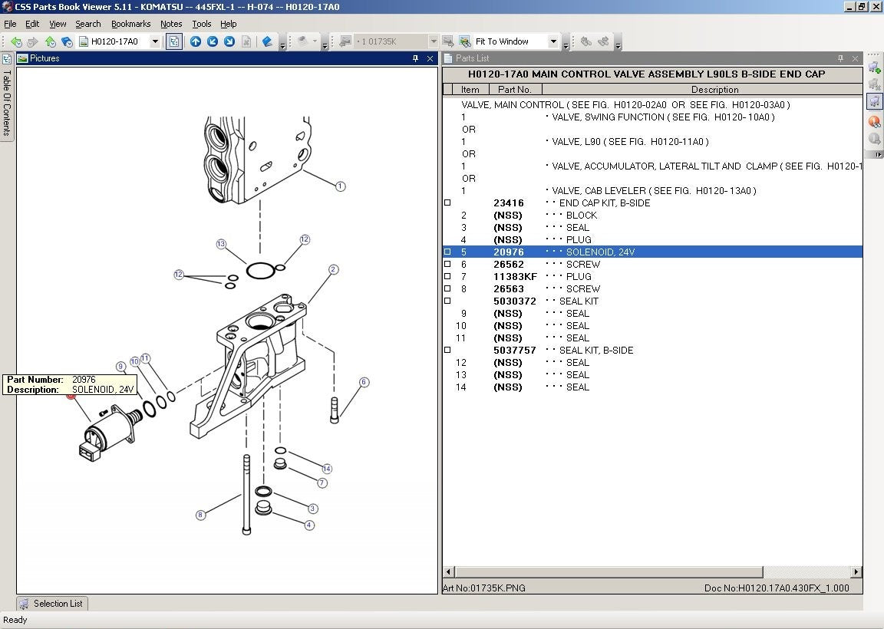Click the blue book icon in toolbar
The width and height of the screenshot is (884, 629).
(x=267, y=41)
